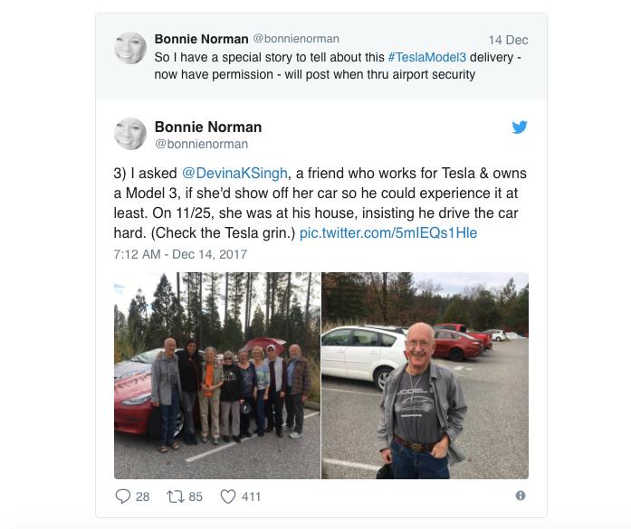The image size is (631, 529).
Task: Open the group photo with the red Tesla
Action: (217, 375)
